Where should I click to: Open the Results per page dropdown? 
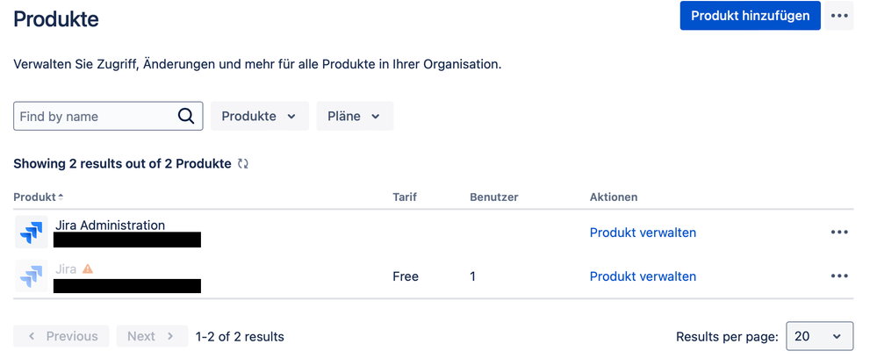pos(819,336)
